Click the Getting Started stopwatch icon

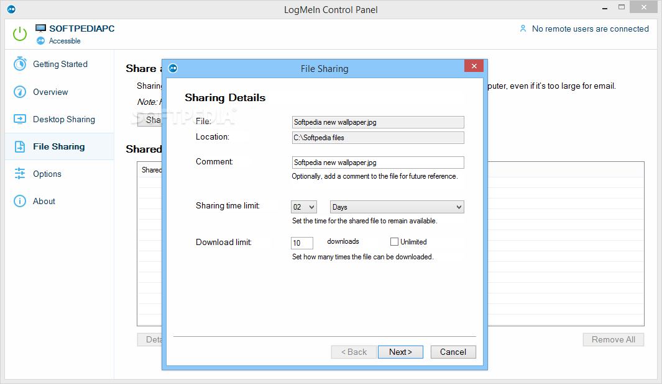[x=20, y=64]
